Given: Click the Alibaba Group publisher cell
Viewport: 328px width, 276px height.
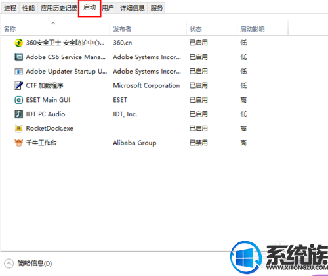Looking at the screenshot, I should point(134,143).
